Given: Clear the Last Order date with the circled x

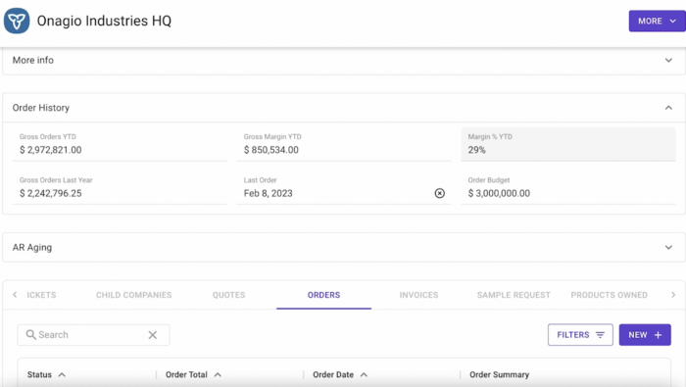Looking at the screenshot, I should click(x=440, y=193).
